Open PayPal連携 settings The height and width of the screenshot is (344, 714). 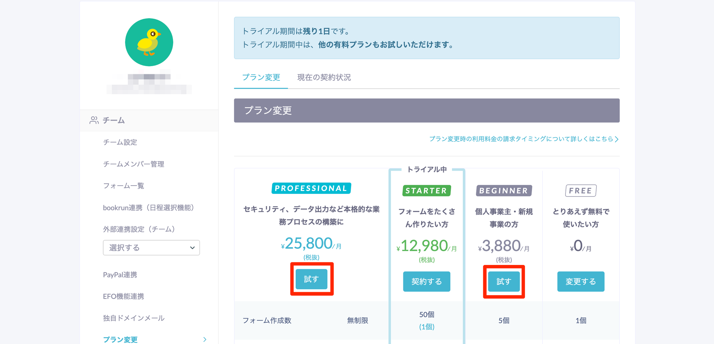coord(120,275)
